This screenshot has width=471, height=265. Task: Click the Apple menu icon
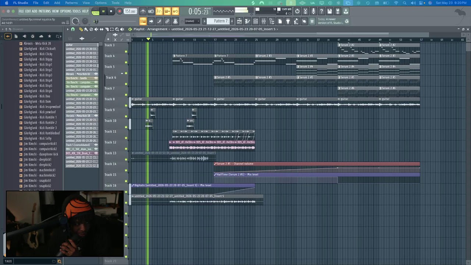(x=6, y=3)
